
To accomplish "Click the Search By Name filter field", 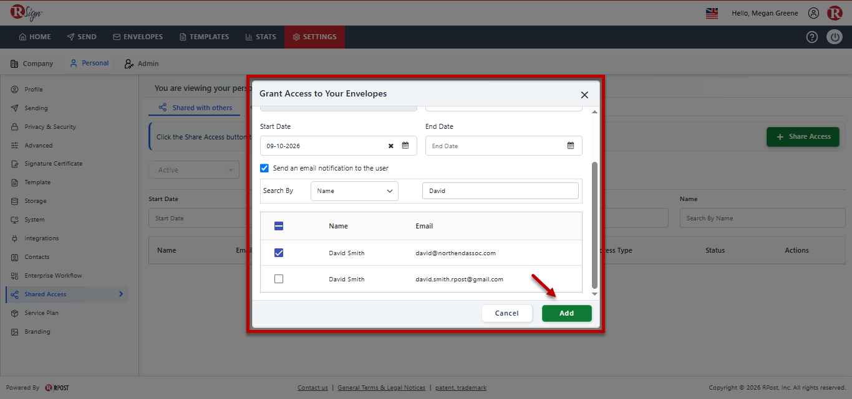I will coord(762,218).
